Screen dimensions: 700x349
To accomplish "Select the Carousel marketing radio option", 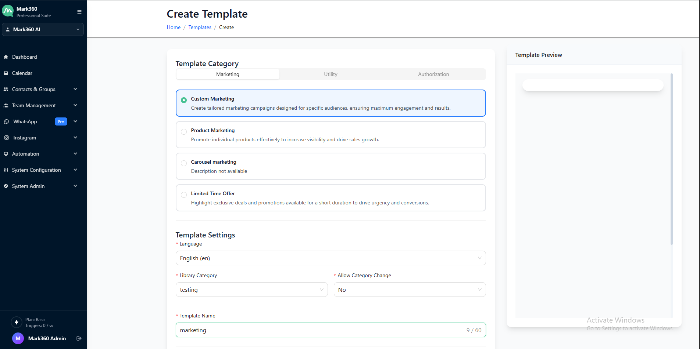I will 184,163.
